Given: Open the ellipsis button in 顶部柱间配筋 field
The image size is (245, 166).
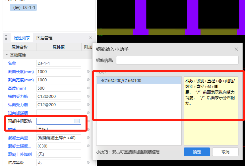Looking at the screenshot, I should (77, 121).
